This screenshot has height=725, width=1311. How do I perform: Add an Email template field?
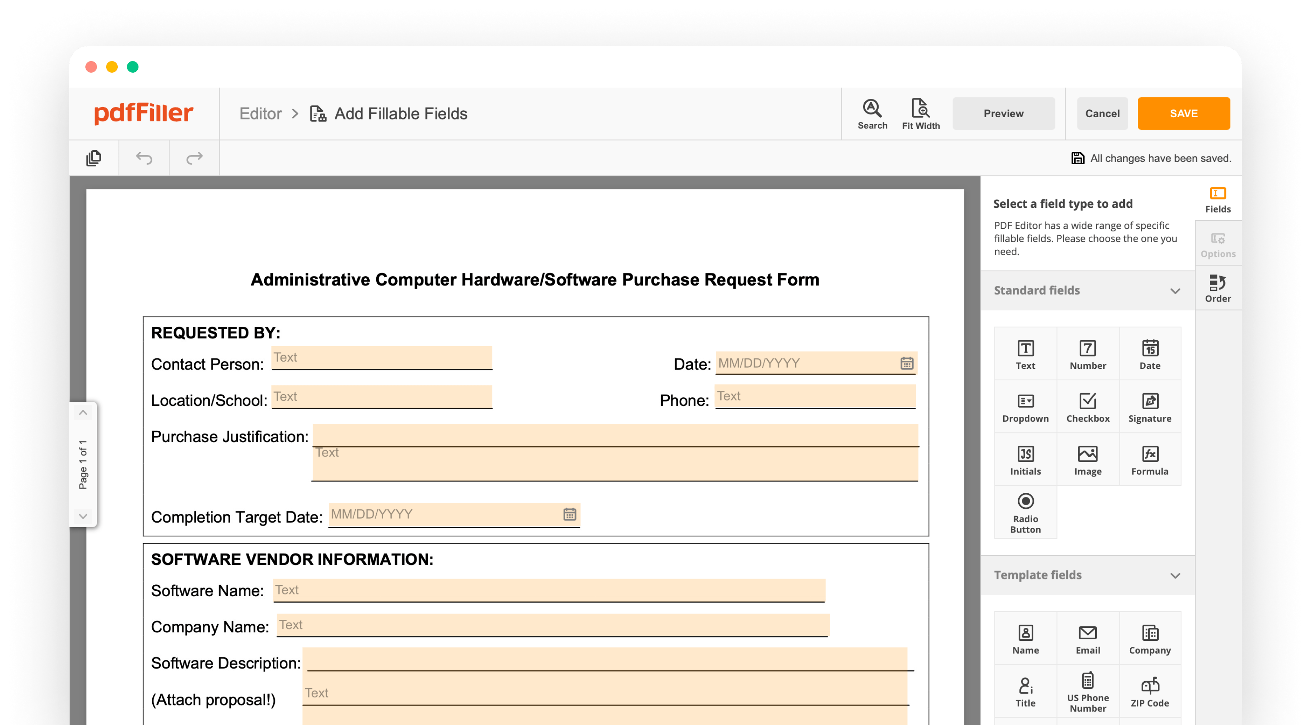[1087, 637]
